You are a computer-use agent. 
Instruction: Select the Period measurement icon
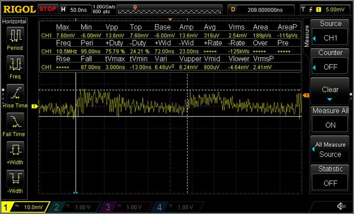(15, 36)
